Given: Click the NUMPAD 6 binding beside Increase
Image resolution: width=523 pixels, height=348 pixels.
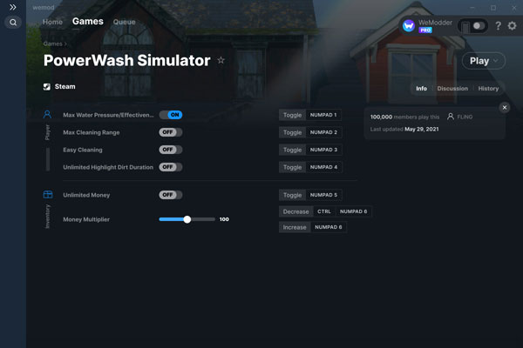Looking at the screenshot, I should [x=329, y=227].
